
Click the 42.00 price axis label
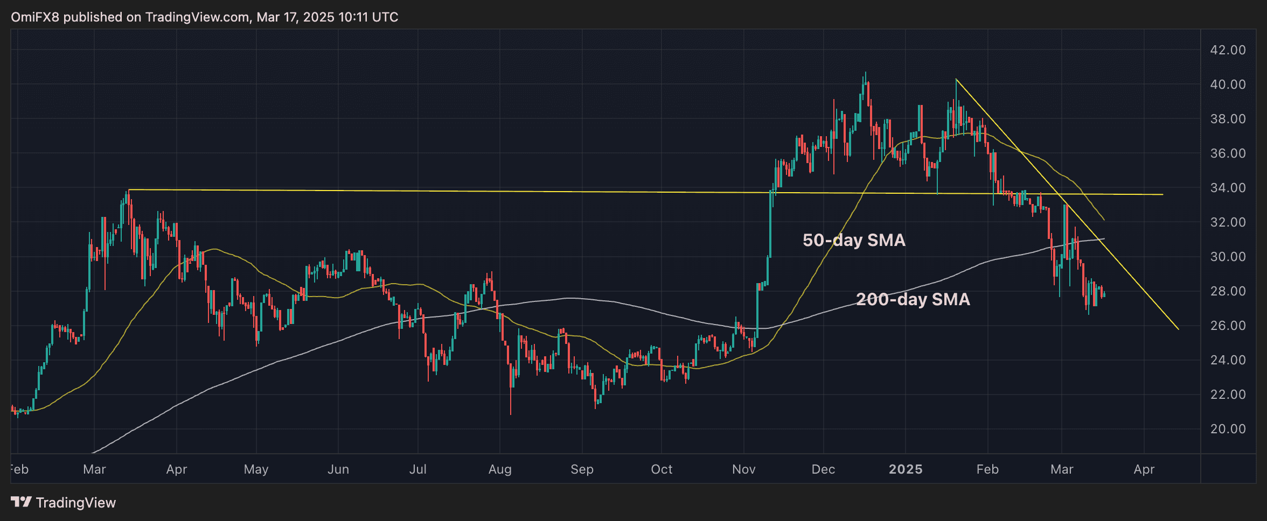[1228, 50]
